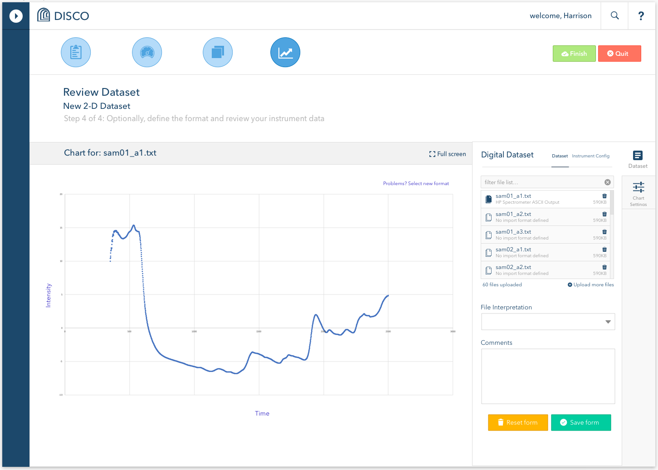Select the gauge step in the wizard
The width and height of the screenshot is (658, 470).
tap(146, 52)
